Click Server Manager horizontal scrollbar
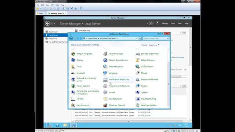Viewport: 235px width, 132px height. [x=129, y=121]
